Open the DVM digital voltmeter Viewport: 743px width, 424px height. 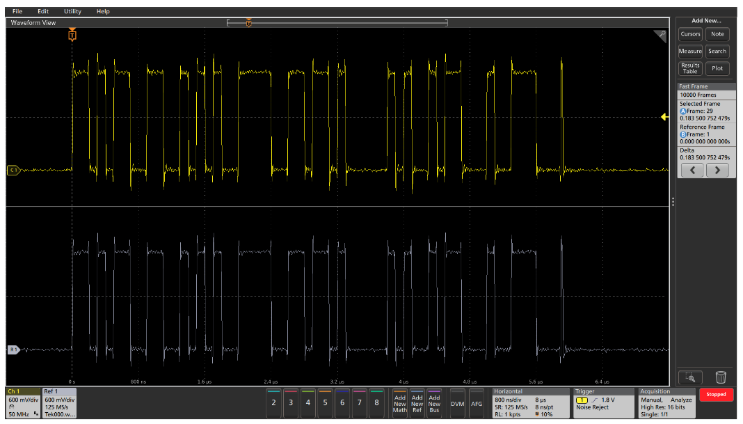pos(457,403)
